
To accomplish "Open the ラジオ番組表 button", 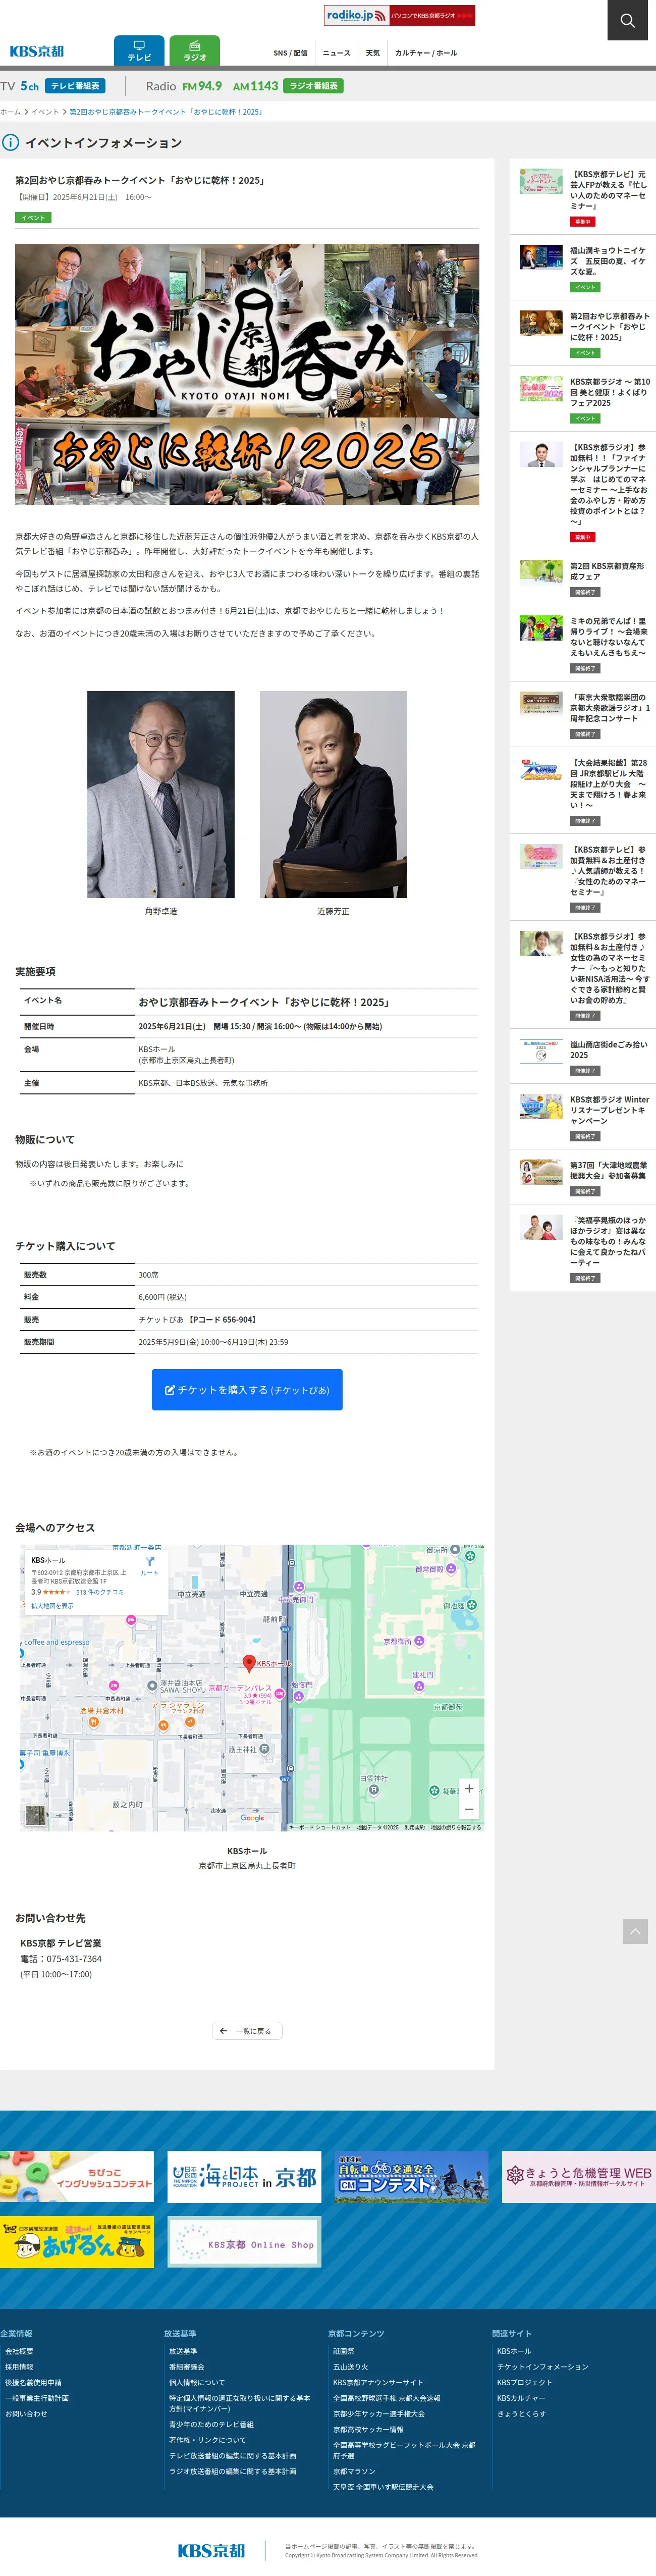I will pos(313,86).
